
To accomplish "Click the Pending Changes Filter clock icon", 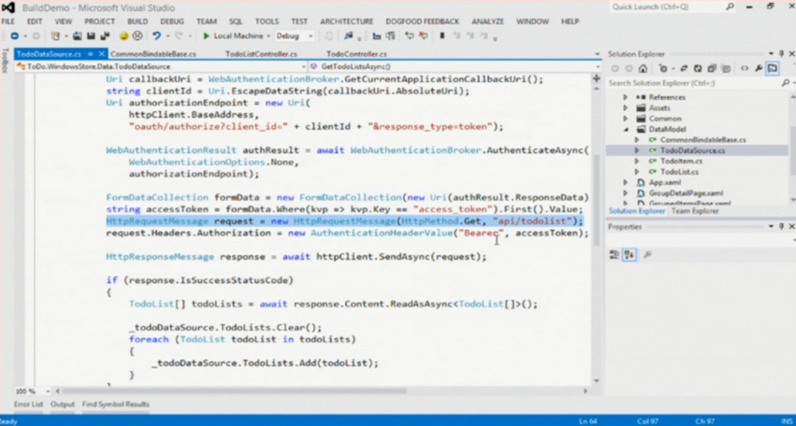I will (x=663, y=68).
